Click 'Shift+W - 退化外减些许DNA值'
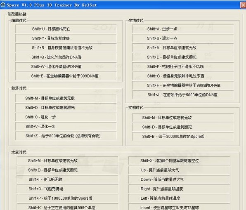This screenshot has width=246, height=210. (66, 66)
